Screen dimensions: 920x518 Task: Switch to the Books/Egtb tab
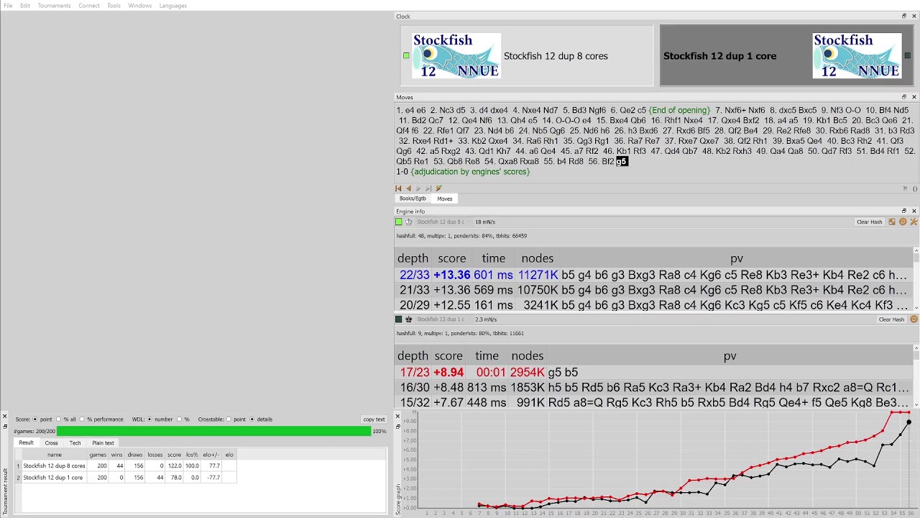(413, 199)
